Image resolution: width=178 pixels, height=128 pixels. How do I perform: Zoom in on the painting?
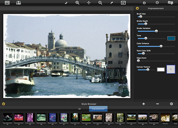(78, 3)
